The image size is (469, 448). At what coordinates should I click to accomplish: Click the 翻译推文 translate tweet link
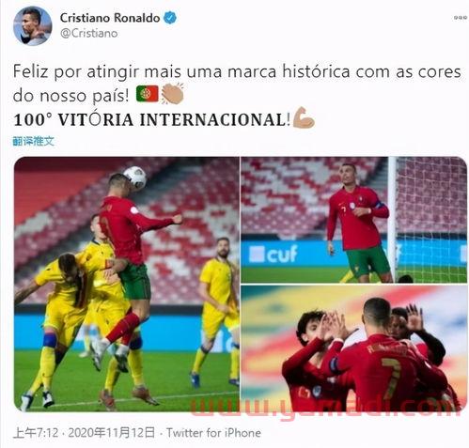coord(33,141)
